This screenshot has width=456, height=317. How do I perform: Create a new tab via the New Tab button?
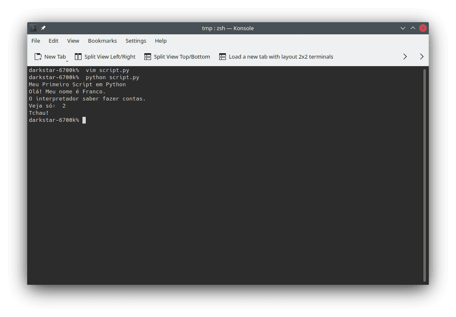tap(51, 56)
